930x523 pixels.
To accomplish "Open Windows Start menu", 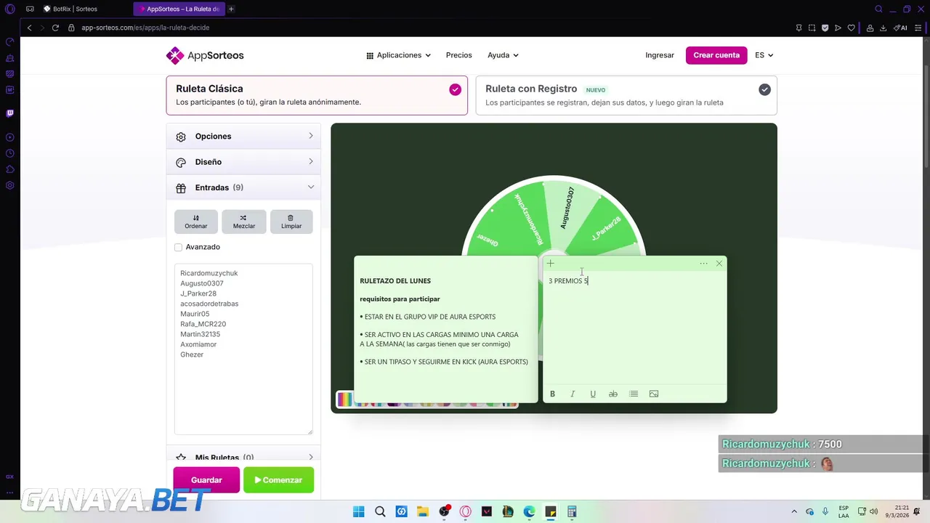I will pos(358,512).
